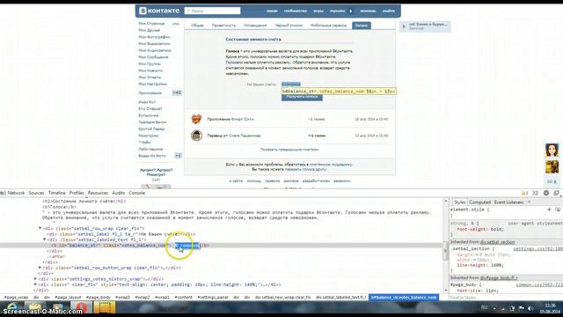This screenshot has width=563, height=317.
Task: Click the VK search field
Action: point(213,11)
